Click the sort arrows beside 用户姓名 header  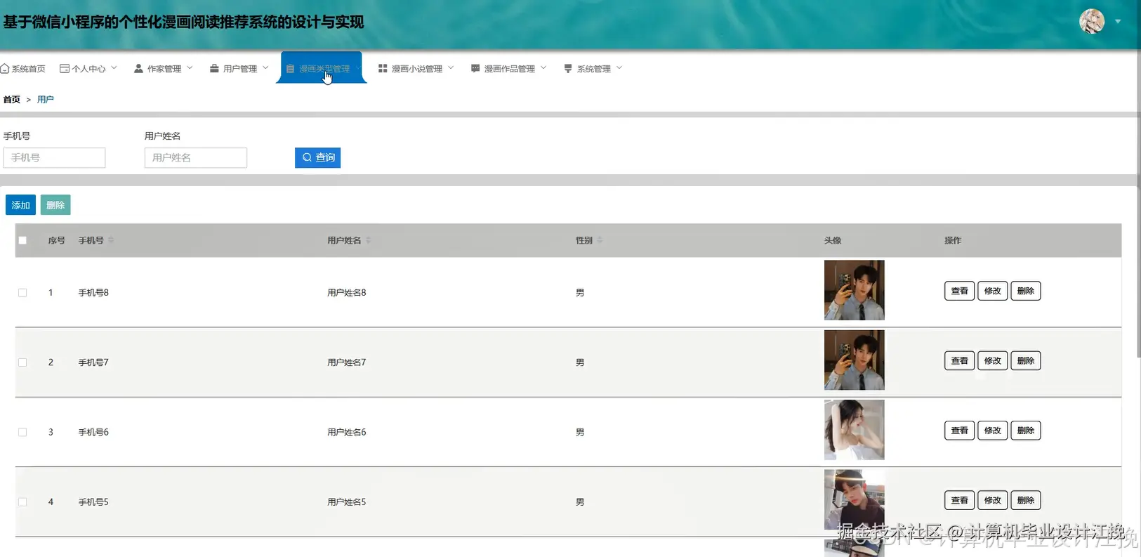369,240
